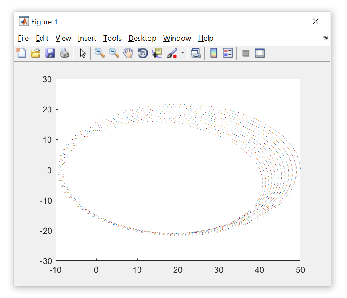Open the Insert menu
This screenshot has height=298, width=347.
[x=87, y=38]
